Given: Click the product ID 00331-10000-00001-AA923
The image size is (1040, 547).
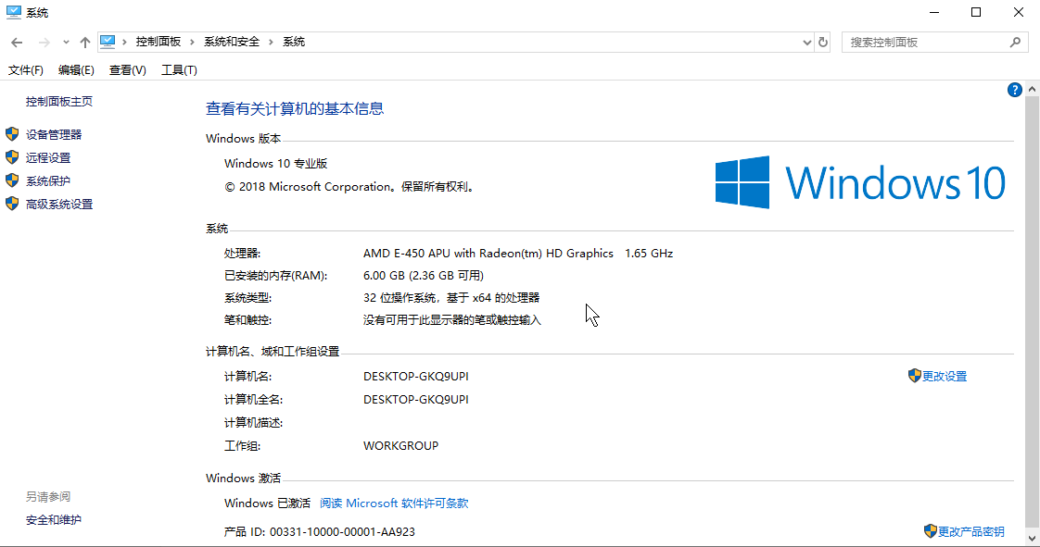Looking at the screenshot, I should coord(342,532).
